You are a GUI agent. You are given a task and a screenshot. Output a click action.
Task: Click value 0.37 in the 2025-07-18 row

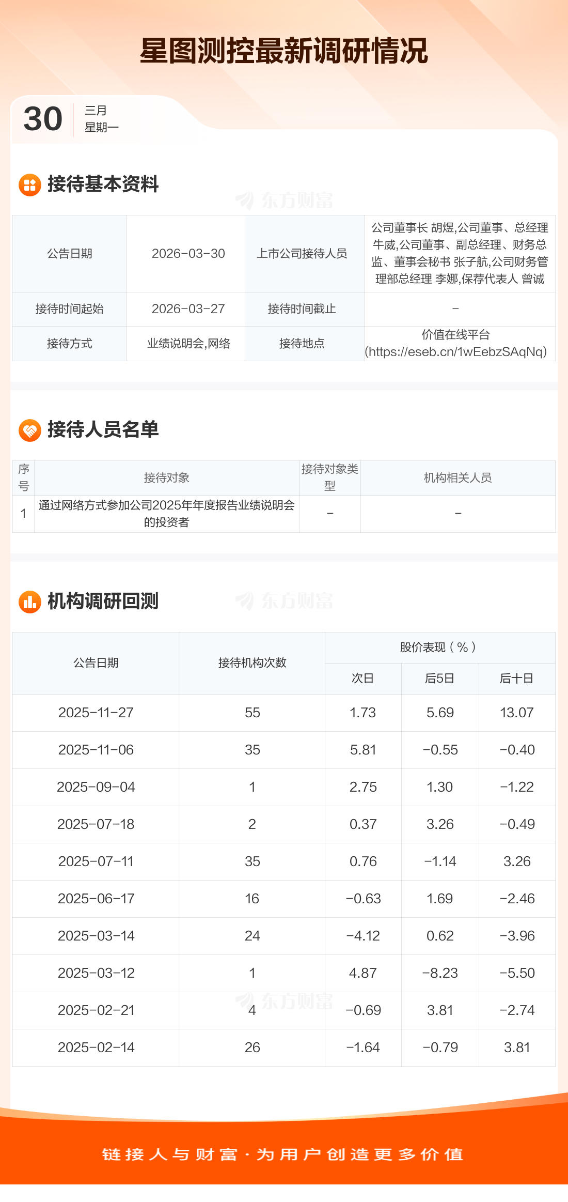(x=363, y=824)
